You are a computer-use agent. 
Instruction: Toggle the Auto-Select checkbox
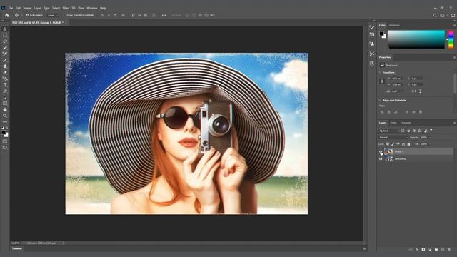tap(27, 15)
